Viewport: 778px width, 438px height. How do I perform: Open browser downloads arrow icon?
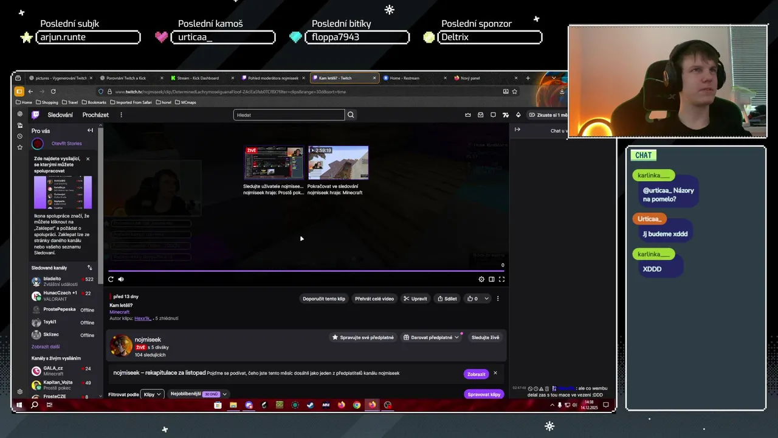(x=562, y=91)
